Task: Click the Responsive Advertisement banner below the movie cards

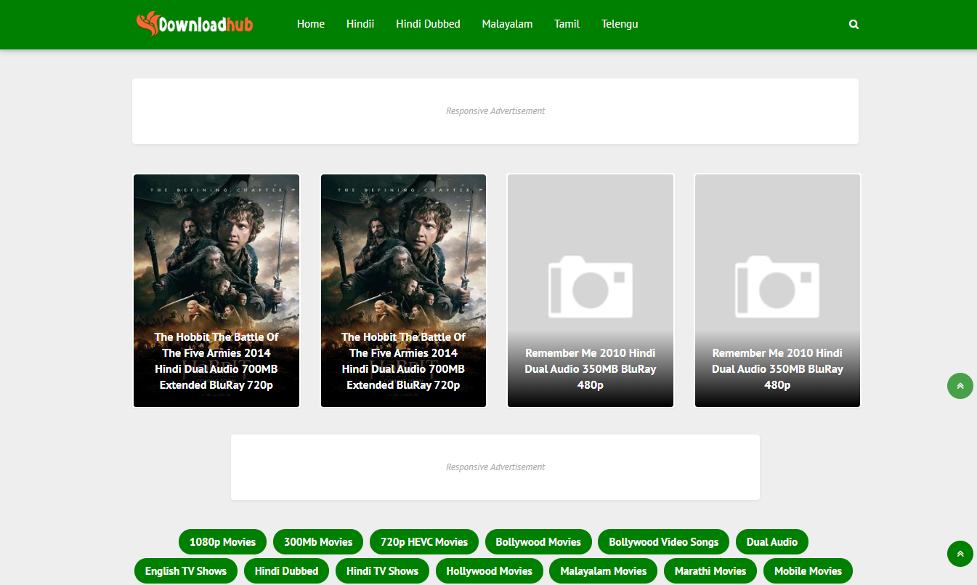Action: point(495,467)
